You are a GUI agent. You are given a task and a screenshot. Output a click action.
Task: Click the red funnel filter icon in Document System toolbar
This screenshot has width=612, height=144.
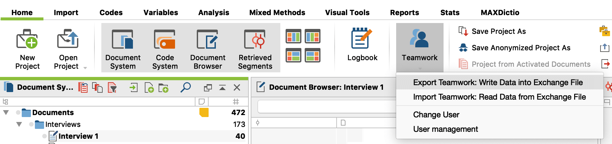pyautogui.click(x=112, y=87)
